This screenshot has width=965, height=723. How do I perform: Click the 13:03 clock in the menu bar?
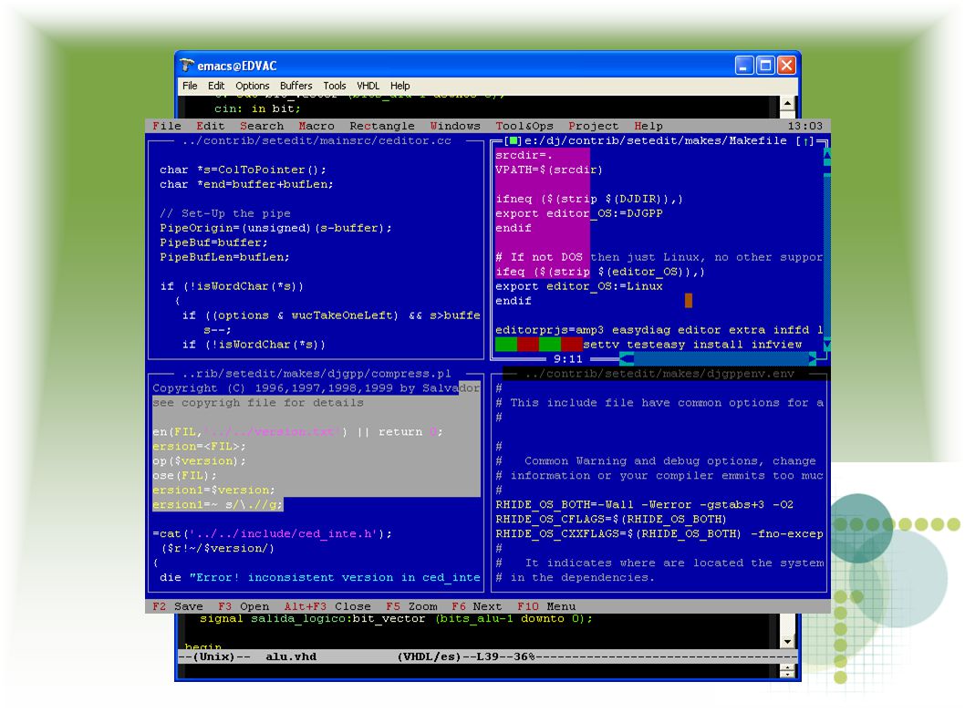point(805,126)
